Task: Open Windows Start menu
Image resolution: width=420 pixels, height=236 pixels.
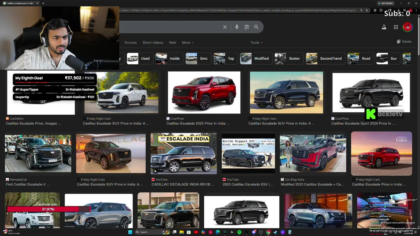Action: click(130, 232)
